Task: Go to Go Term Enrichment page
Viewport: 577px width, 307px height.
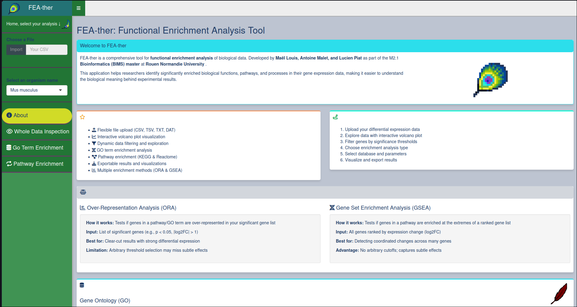Action: point(38,148)
